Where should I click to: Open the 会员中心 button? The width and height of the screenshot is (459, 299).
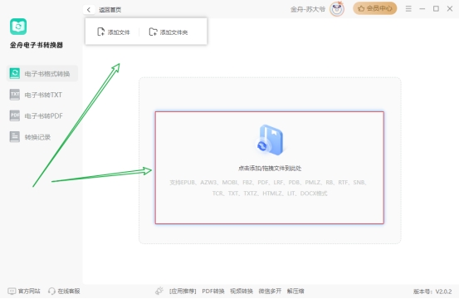[x=375, y=8]
